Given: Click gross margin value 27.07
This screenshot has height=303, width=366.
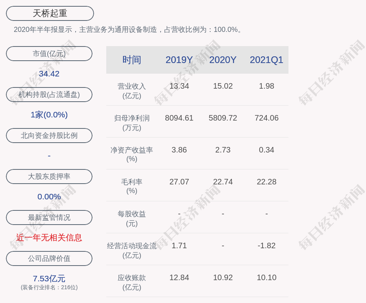Looking at the screenshot, I should point(179,182).
